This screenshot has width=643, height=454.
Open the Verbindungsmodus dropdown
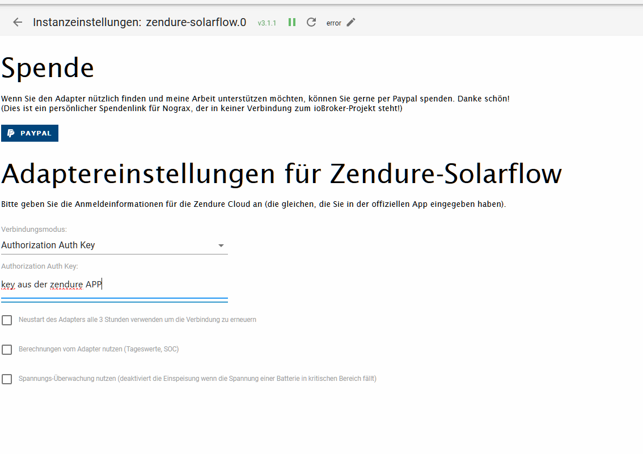[x=115, y=245]
